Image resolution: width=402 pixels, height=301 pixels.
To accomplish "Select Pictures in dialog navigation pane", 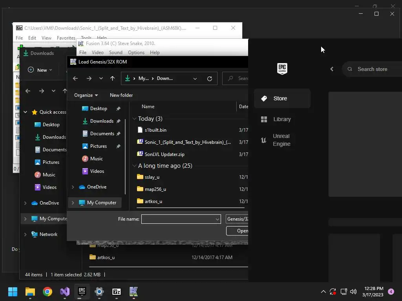I will coord(98,146).
